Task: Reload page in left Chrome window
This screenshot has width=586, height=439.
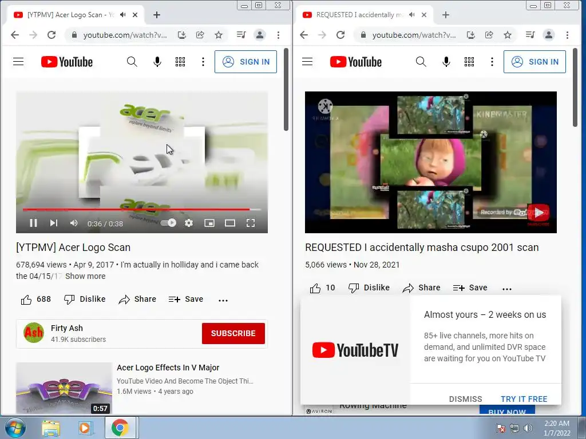Action: tap(52, 35)
